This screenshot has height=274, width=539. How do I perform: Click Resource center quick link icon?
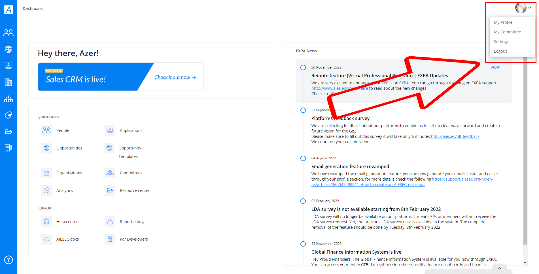110,190
